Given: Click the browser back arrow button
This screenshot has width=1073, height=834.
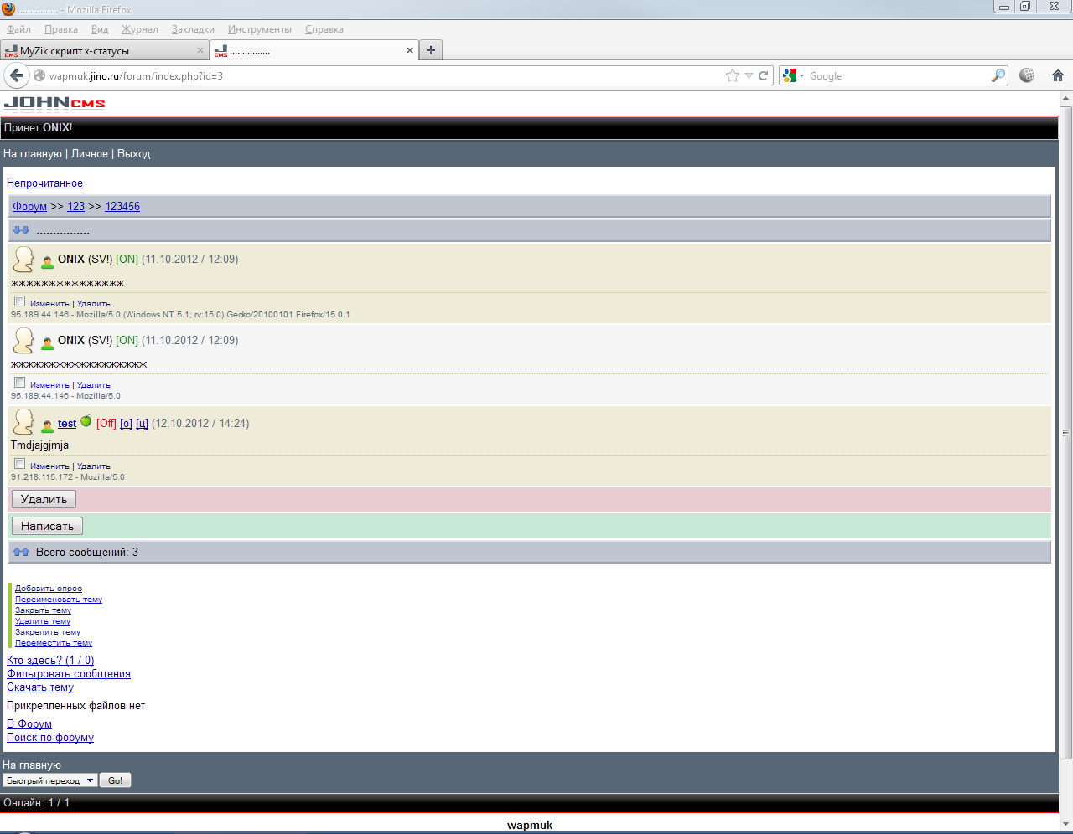Looking at the screenshot, I should 16,75.
